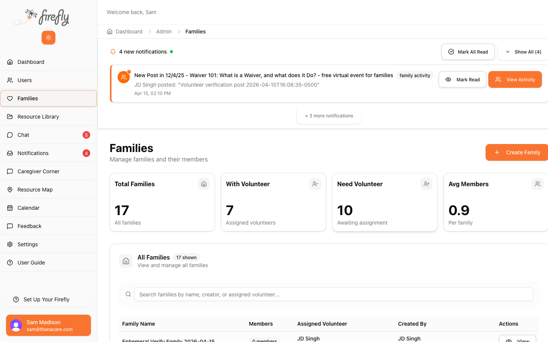Click the Sam Madison avatar icon
548x342 pixels.
tap(16, 325)
